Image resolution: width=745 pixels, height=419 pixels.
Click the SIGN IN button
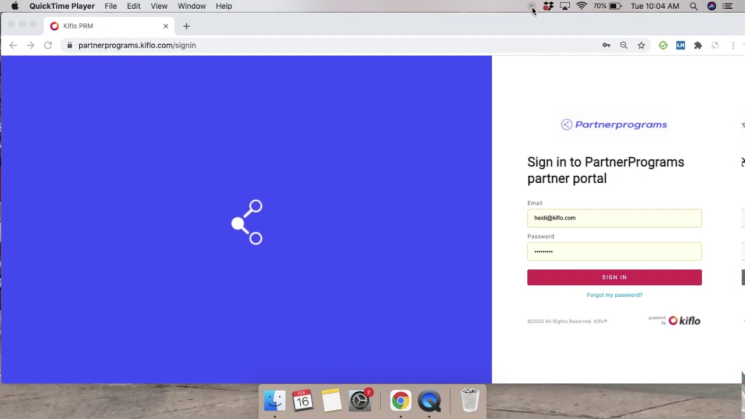click(x=615, y=278)
